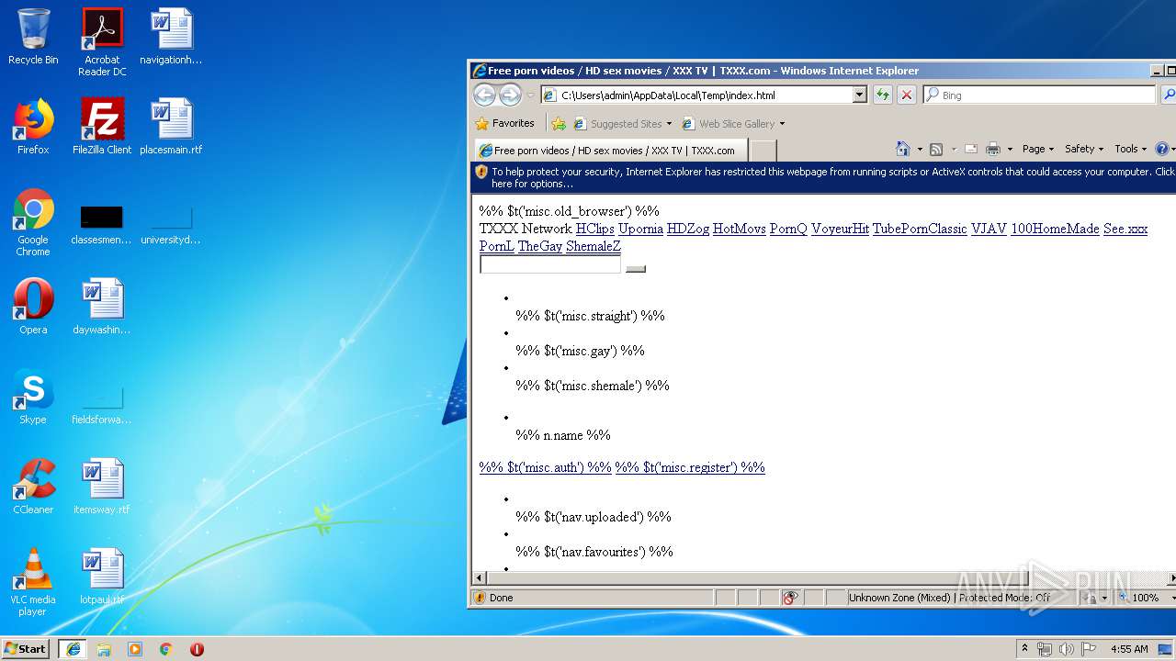Screen dimensions: 1176x661
Task: Refresh the page with the green arrows icon
Action: click(x=883, y=95)
